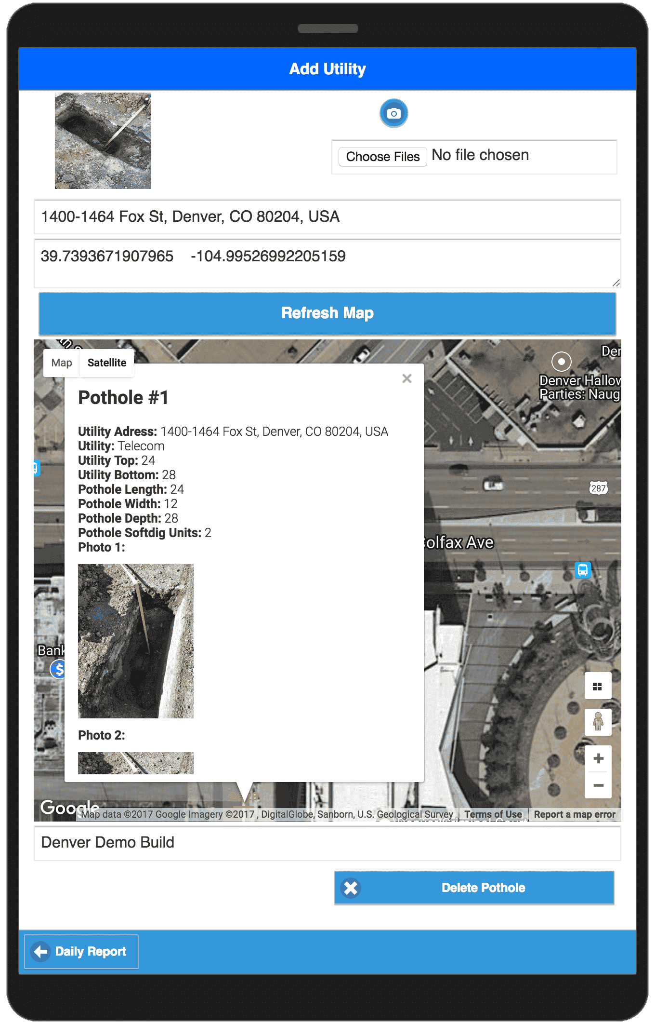Switch to Satellite view tab
The height and width of the screenshot is (1025, 655).
point(107,363)
